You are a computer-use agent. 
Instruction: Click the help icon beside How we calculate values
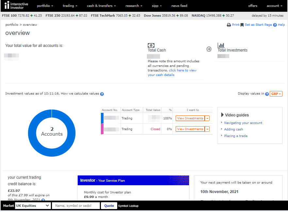102,94
